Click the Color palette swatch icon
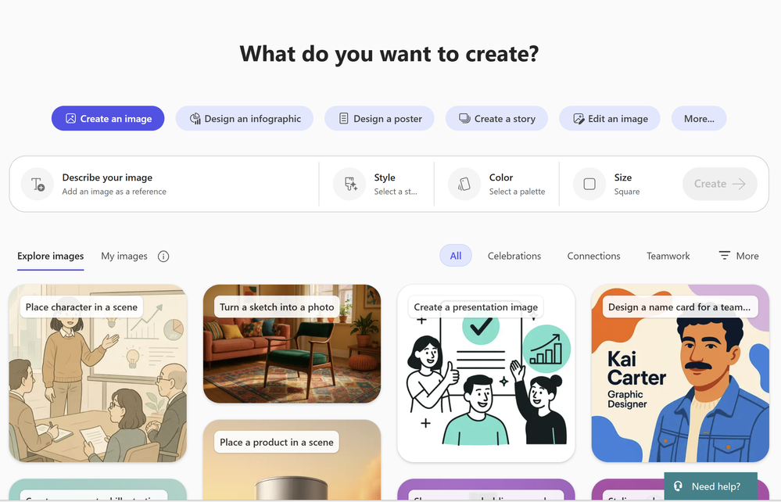Image resolution: width=781 pixels, height=502 pixels. tap(464, 185)
